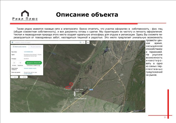Screen dimensions: 176x123
Task: Click the star favorites button beside the map search bar
Action: pos(88,42)
